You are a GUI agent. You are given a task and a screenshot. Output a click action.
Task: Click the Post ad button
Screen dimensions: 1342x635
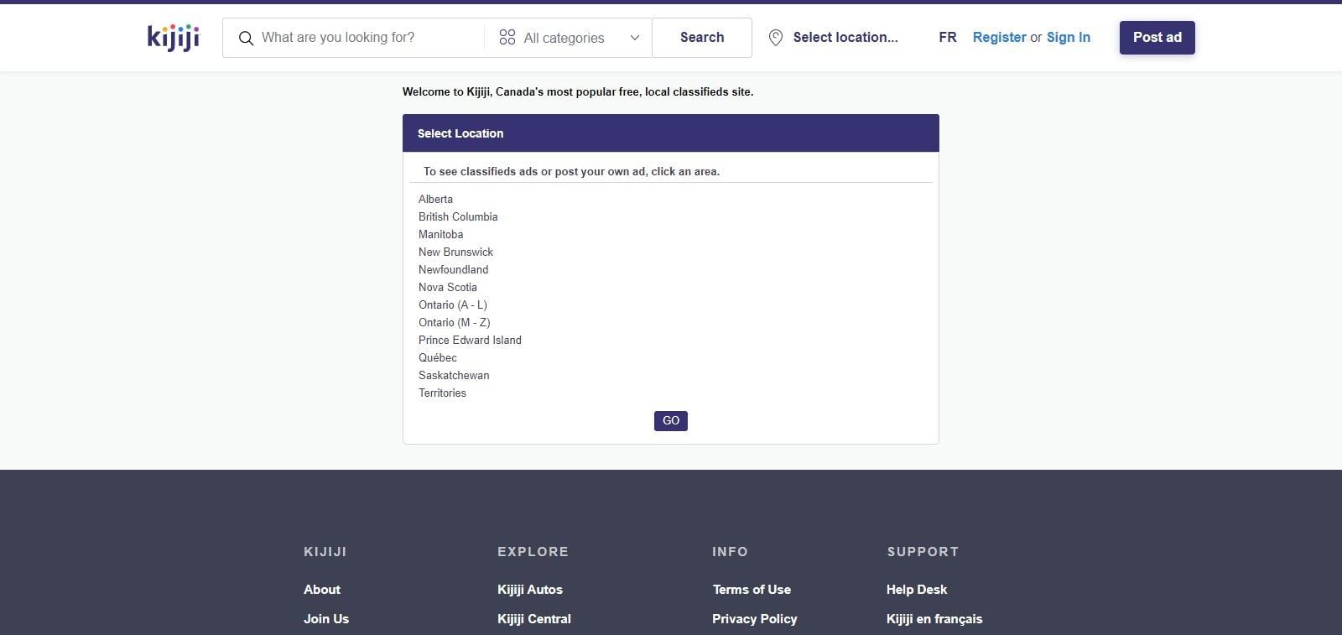click(1157, 37)
